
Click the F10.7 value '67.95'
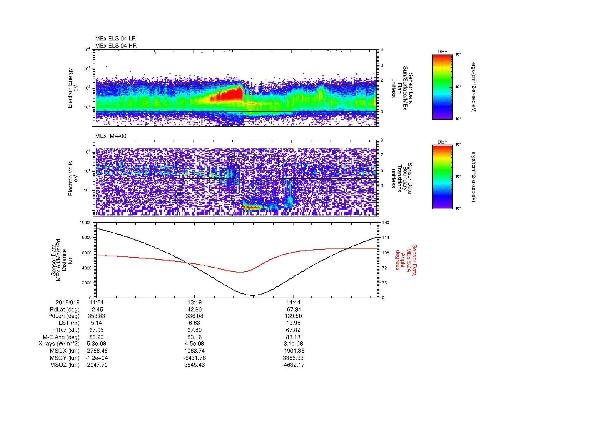click(x=97, y=330)
